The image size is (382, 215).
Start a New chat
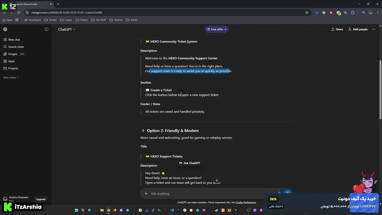12,40
